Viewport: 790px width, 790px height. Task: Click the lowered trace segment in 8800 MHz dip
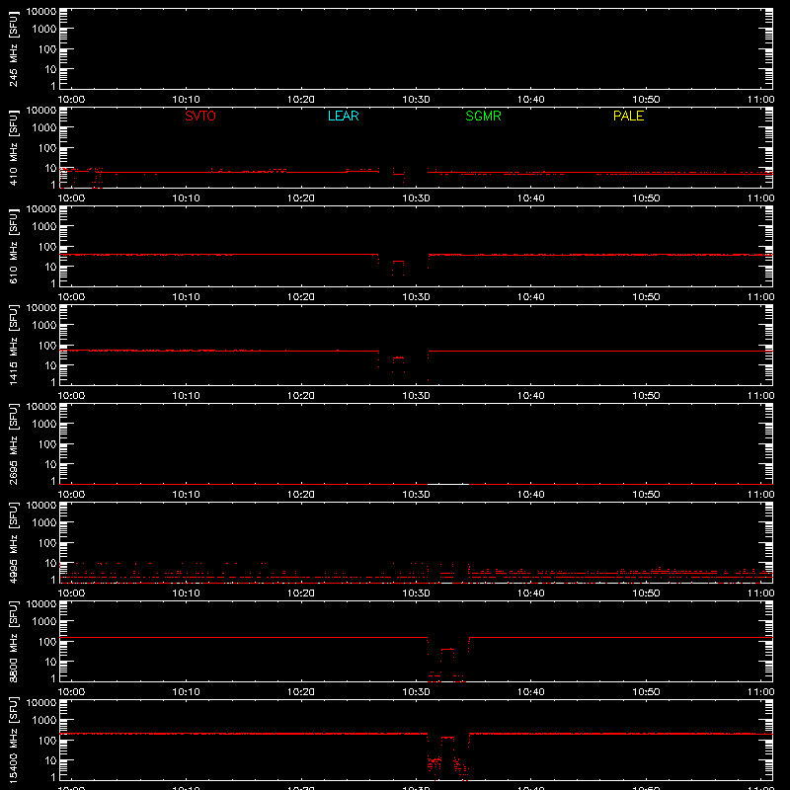coord(447,650)
